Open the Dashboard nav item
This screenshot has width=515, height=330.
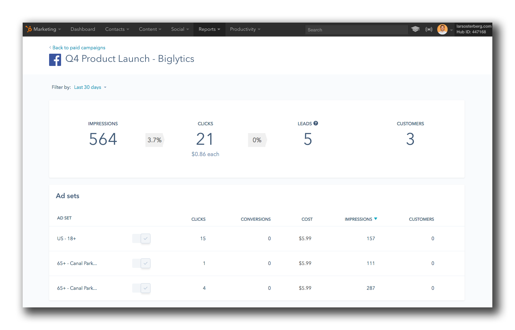click(x=83, y=29)
